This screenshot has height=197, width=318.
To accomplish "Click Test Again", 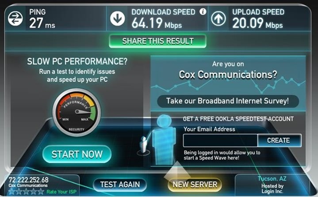I will point(120,185).
